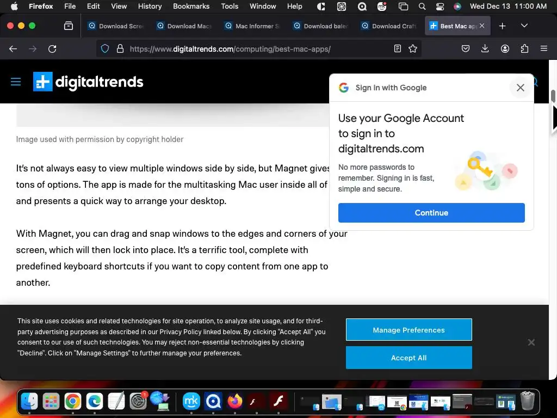Open the Apple menu
Viewport: 557px width, 418px height.
14,6
